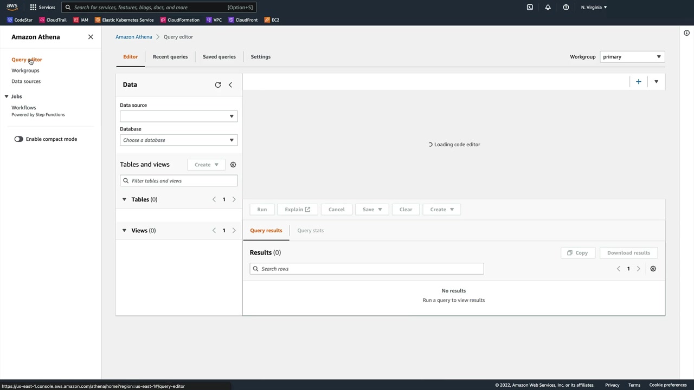Open the notifications bell
This screenshot has height=390, width=694.
[x=548, y=7]
